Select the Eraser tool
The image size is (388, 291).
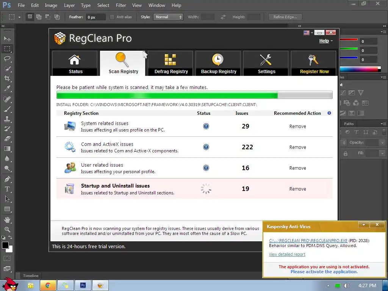tap(7, 139)
